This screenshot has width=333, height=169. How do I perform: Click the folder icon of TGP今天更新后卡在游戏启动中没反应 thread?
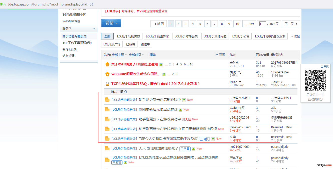tap(107, 139)
